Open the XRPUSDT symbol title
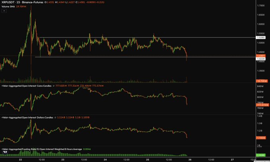 tap(22, 2)
